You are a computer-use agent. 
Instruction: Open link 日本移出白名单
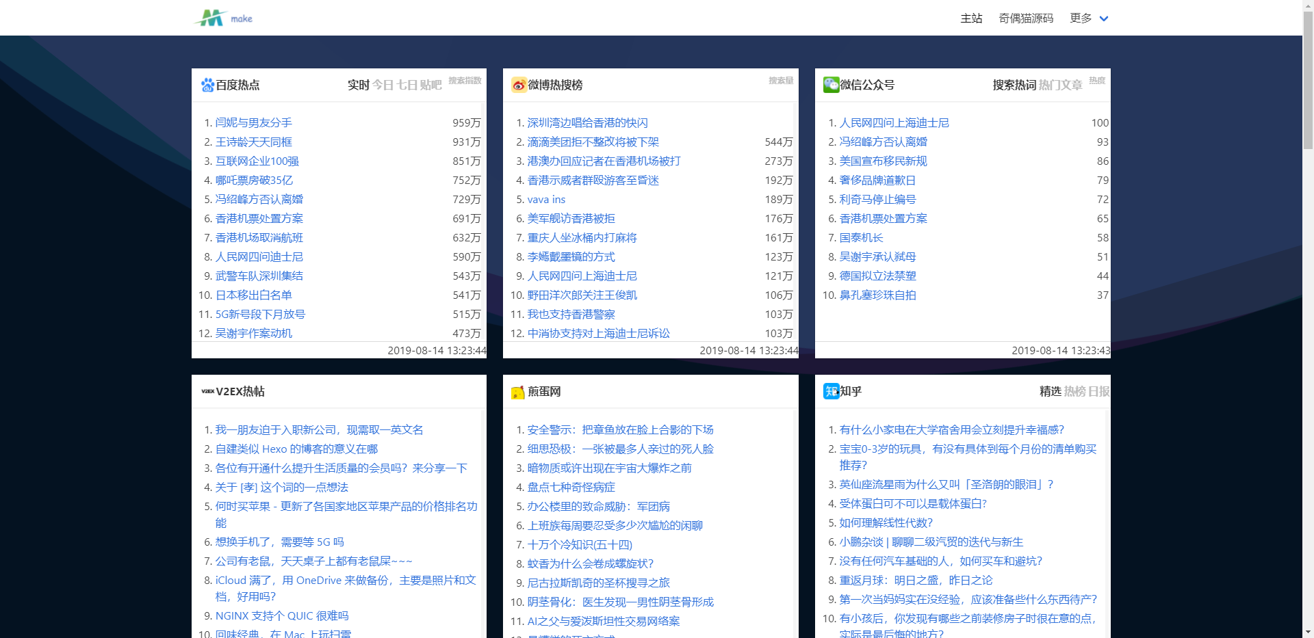[x=254, y=295]
